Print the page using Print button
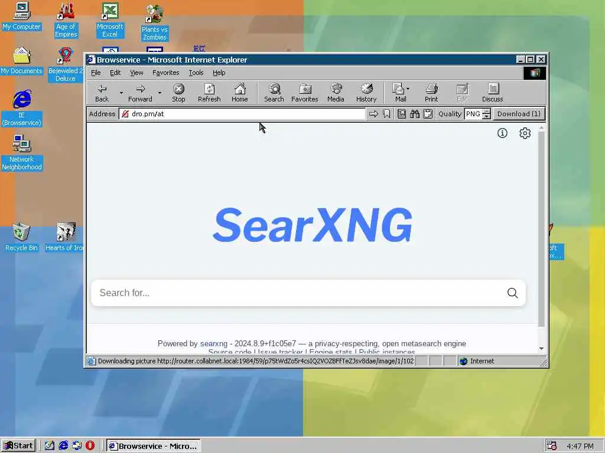 coord(431,93)
